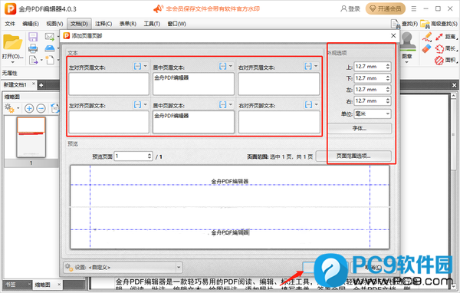Click the page range options (页面范围选项) button

pos(353,156)
